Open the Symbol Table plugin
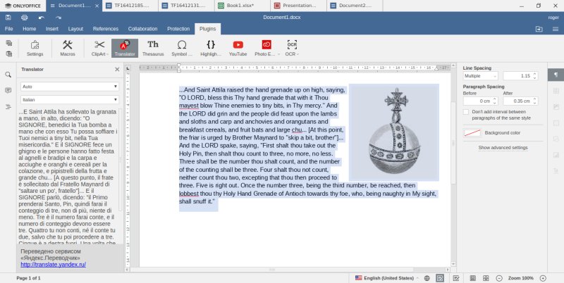Screen dimensions: 564x283 [182, 48]
